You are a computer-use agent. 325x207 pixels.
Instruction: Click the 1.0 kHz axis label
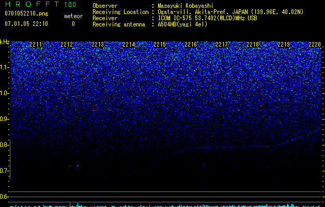click(x=5, y=93)
